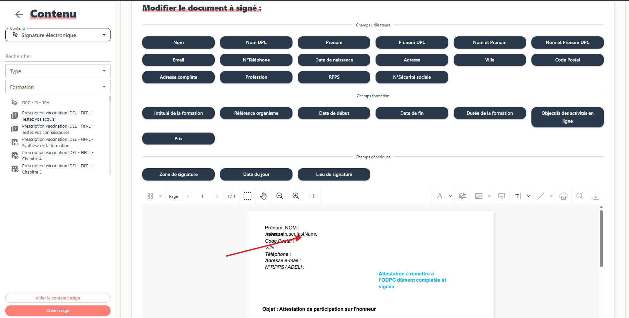Insert the Date de naissance field

tap(334, 60)
